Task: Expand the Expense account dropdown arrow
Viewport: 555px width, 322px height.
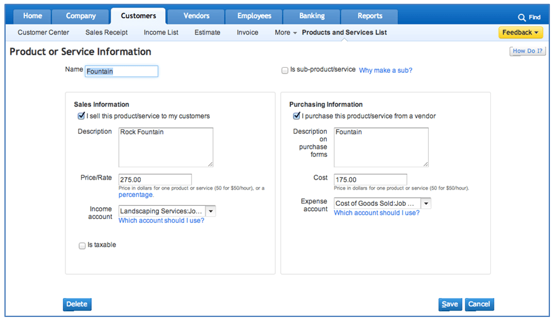Action: [x=426, y=203]
